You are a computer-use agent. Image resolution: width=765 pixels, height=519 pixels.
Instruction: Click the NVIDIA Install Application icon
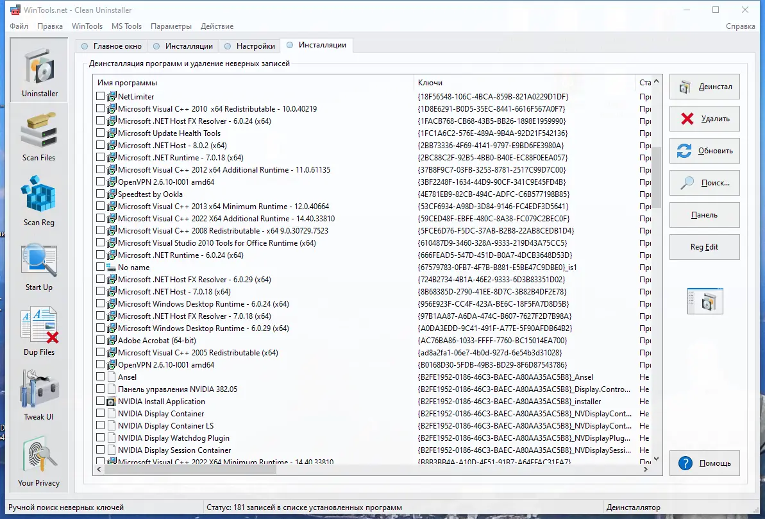pos(111,402)
